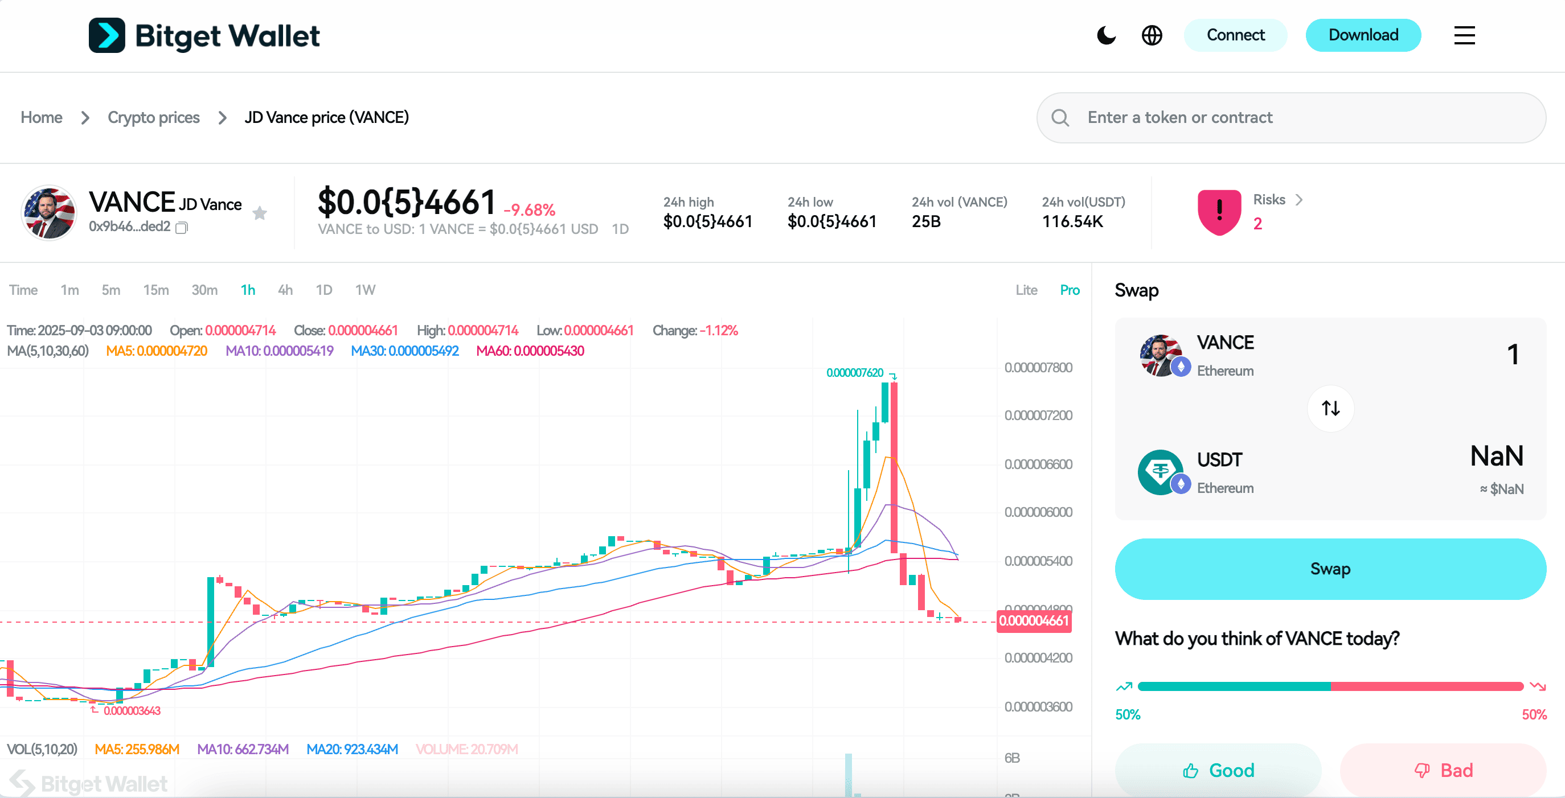
Task: Click the 24h high value
Action: 708,221
